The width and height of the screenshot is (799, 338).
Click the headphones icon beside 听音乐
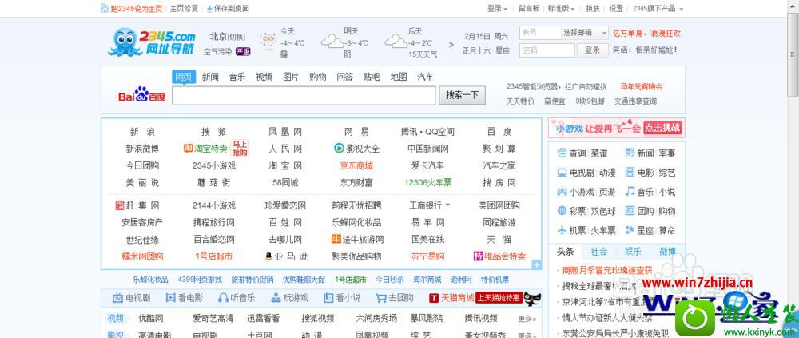click(223, 298)
